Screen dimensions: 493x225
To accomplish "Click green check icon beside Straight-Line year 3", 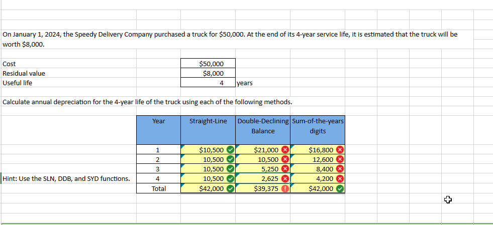I will (231, 169).
